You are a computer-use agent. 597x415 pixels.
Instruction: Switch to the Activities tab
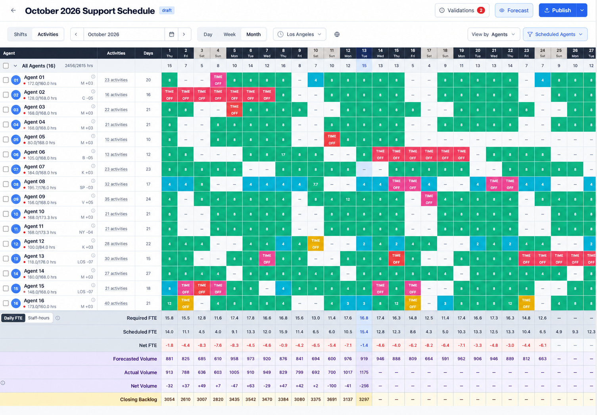click(48, 35)
